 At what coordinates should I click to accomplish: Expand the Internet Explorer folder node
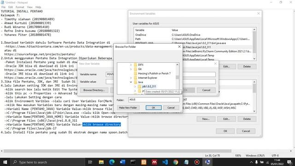click(x=131, y=78)
